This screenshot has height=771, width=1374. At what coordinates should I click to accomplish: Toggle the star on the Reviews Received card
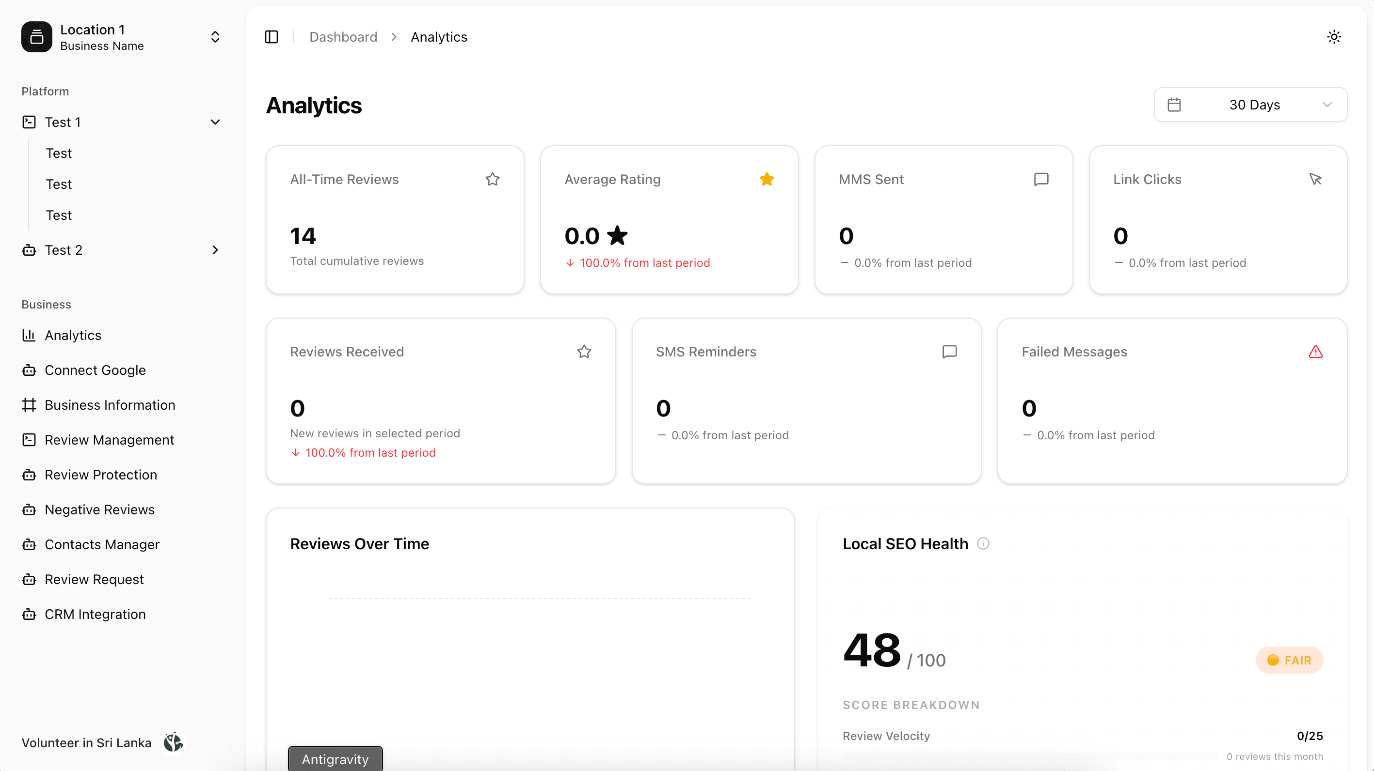[x=584, y=352]
